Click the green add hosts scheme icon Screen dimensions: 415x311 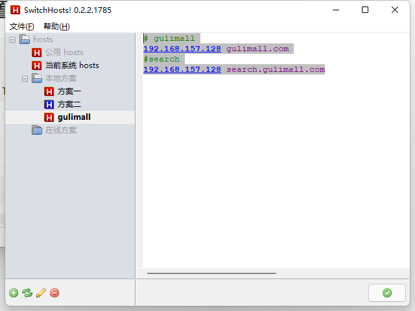point(14,293)
